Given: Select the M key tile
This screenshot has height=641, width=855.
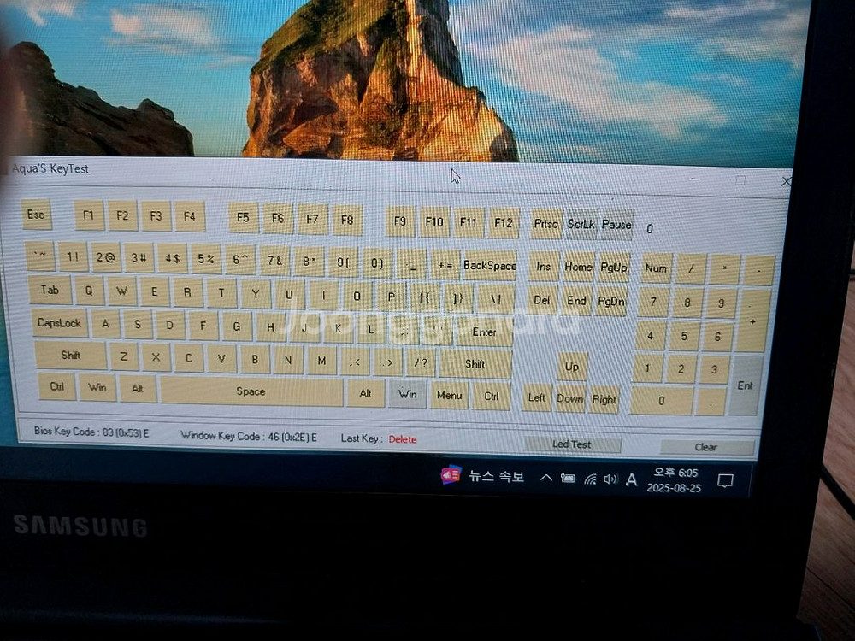Looking at the screenshot, I should click(321, 361).
